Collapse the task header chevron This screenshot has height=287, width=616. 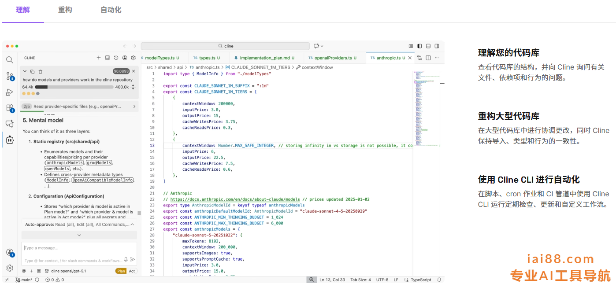tap(25, 71)
